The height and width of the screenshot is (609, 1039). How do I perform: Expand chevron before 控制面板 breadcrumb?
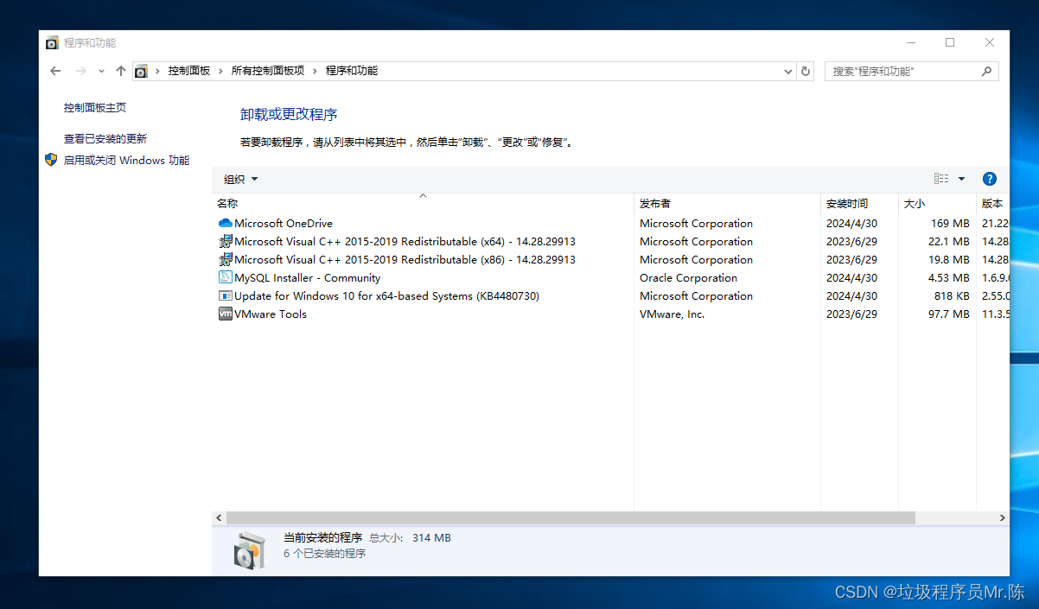coord(157,71)
